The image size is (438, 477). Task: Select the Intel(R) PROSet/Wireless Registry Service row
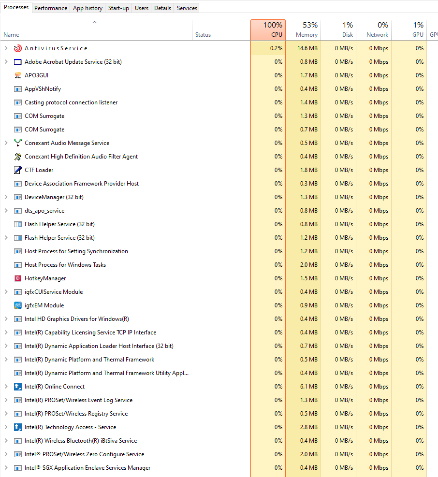[x=213, y=414]
